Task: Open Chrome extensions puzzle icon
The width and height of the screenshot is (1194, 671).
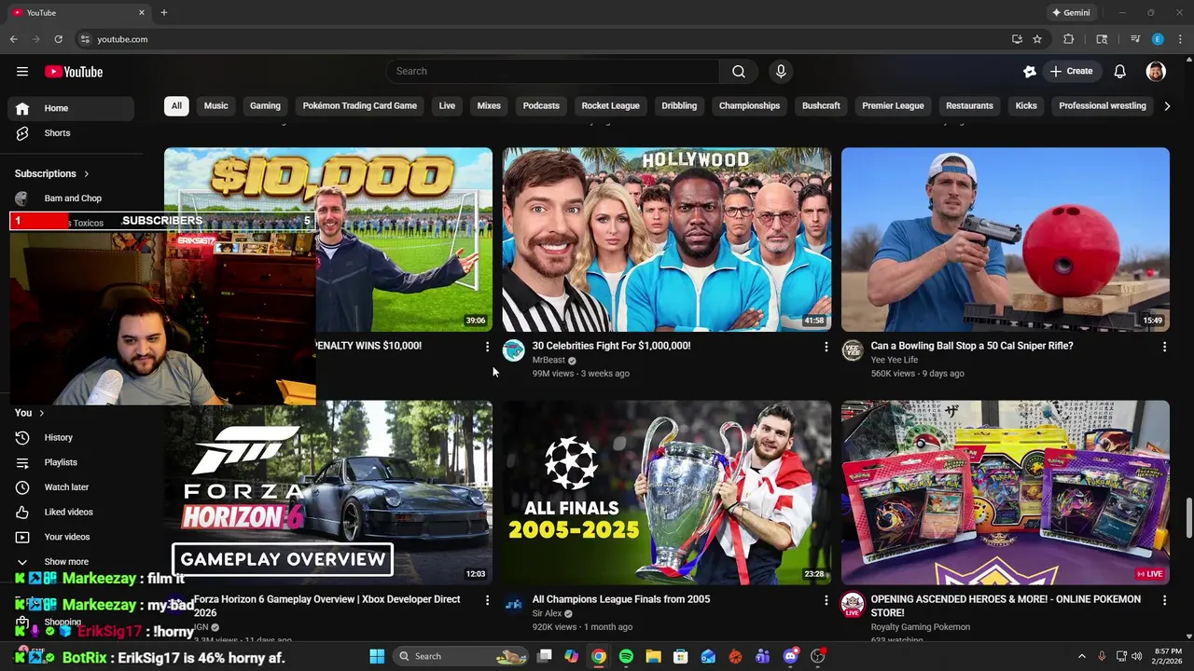Action: pos(1069,39)
